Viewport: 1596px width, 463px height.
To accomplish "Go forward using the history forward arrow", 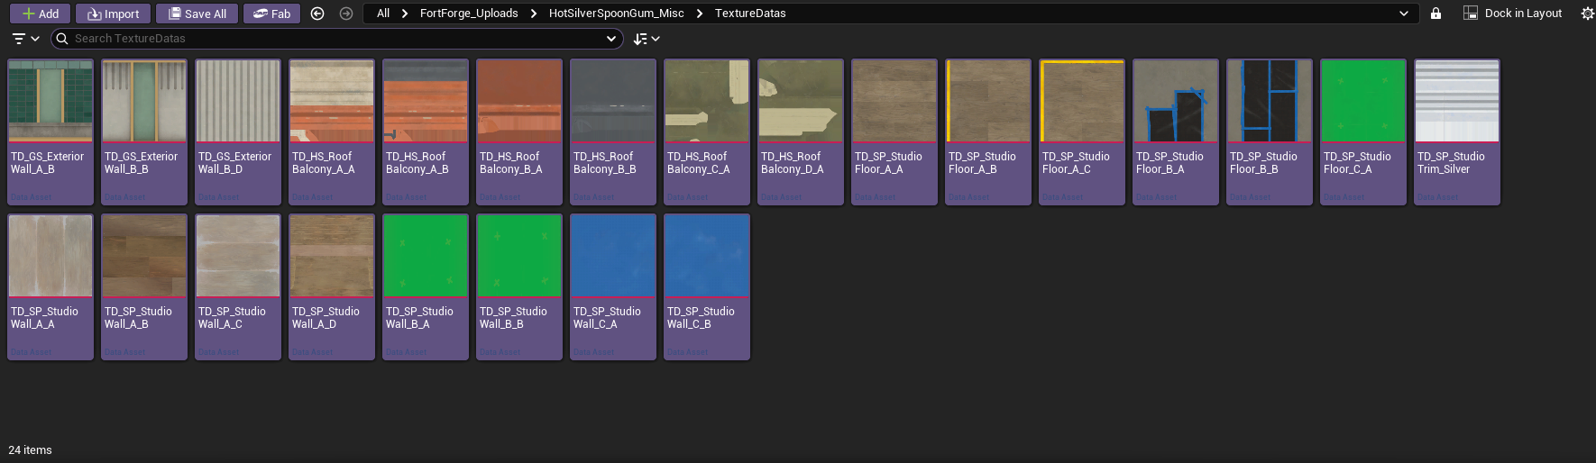I will click(x=346, y=14).
